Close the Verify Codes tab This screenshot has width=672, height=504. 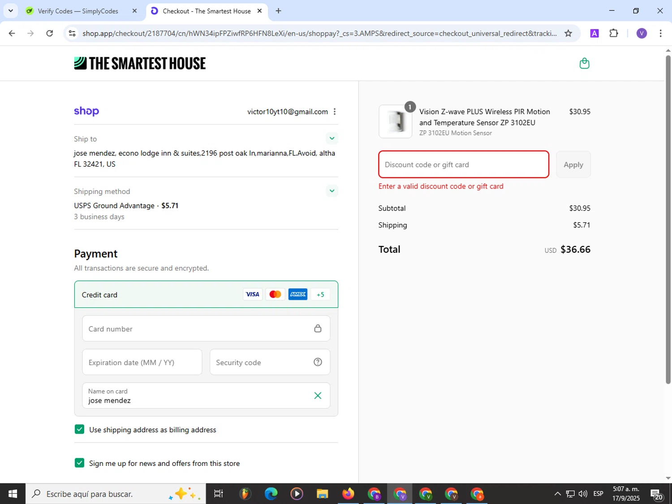click(x=134, y=11)
